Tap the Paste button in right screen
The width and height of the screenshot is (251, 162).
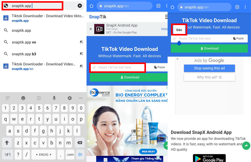tap(238, 39)
